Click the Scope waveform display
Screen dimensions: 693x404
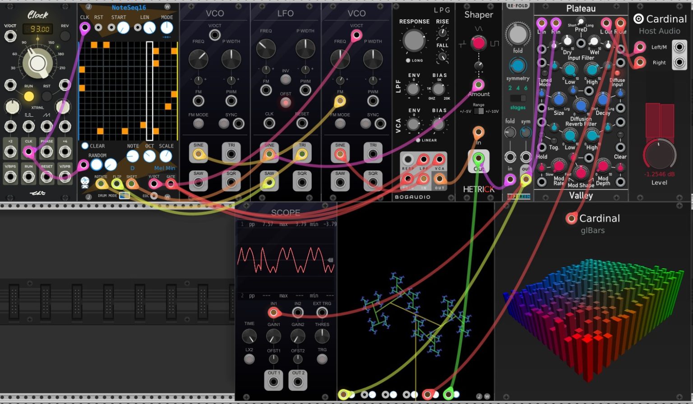pos(286,259)
